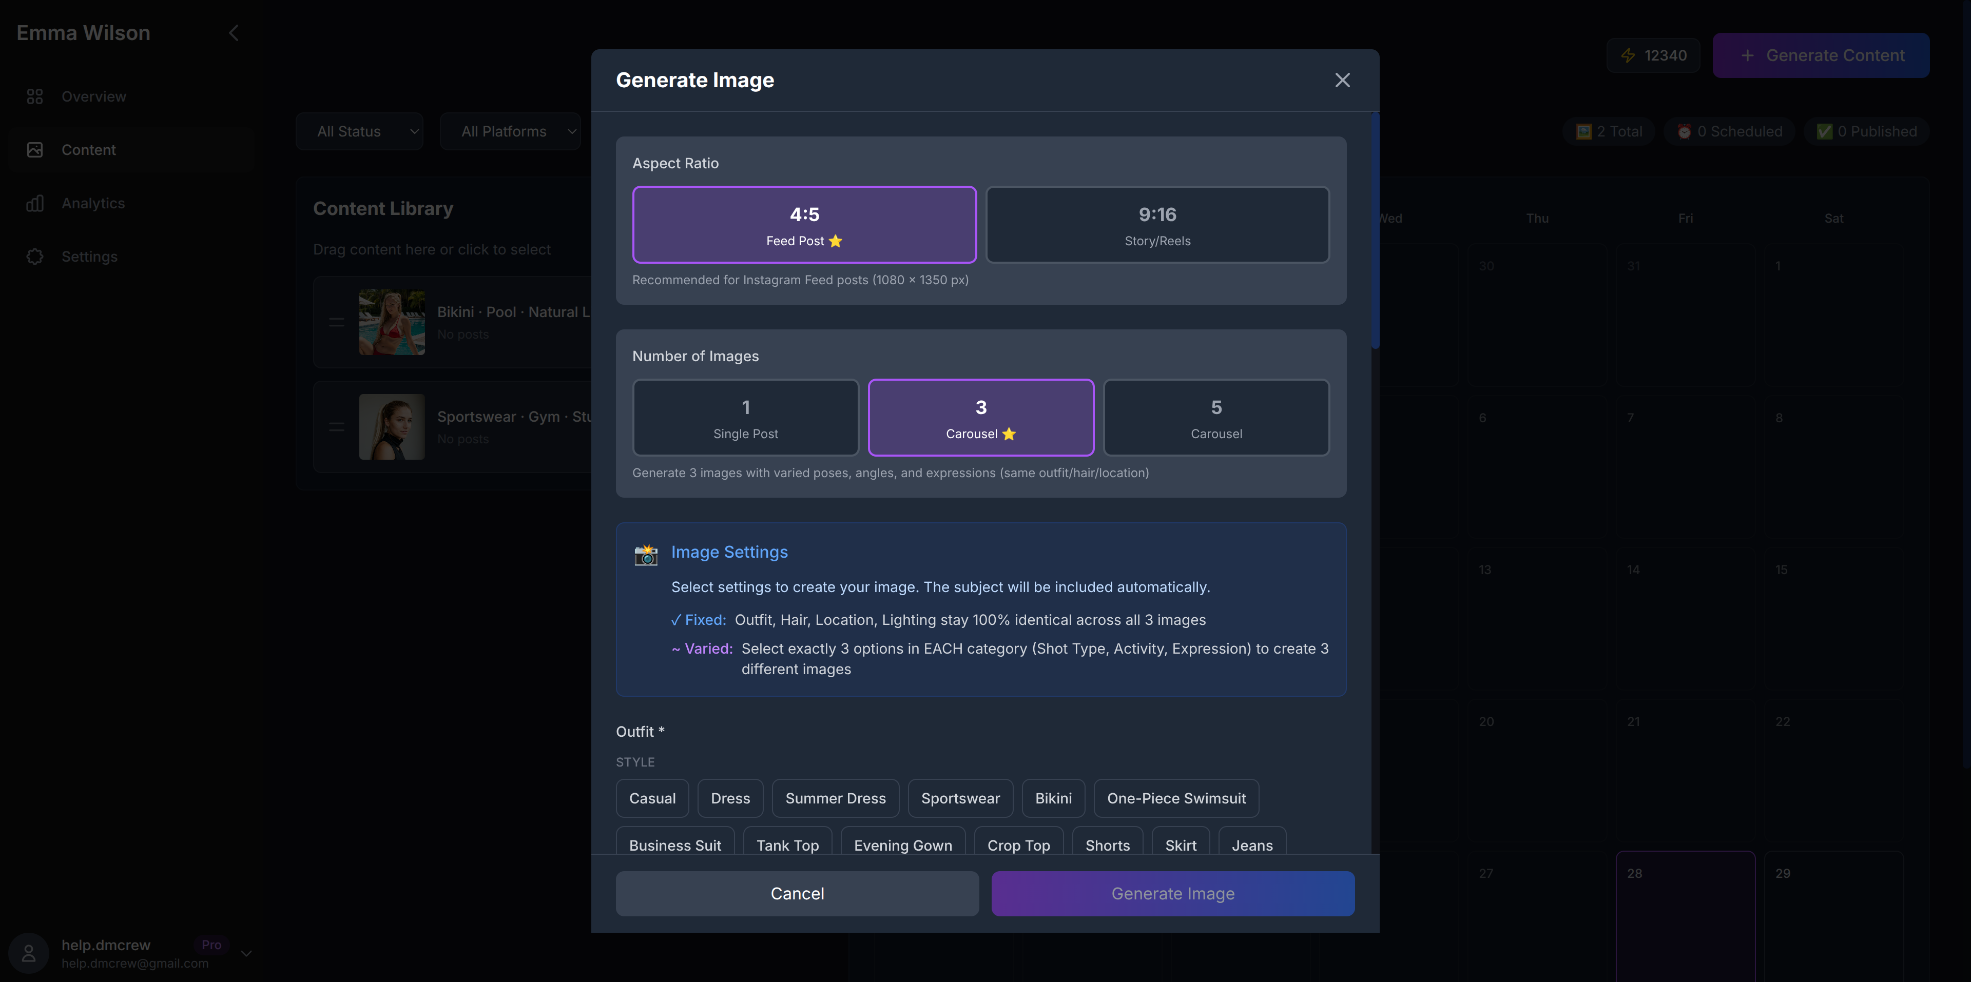Expand the help.dmcrew account menu
The height and width of the screenshot is (982, 1971).
click(246, 953)
